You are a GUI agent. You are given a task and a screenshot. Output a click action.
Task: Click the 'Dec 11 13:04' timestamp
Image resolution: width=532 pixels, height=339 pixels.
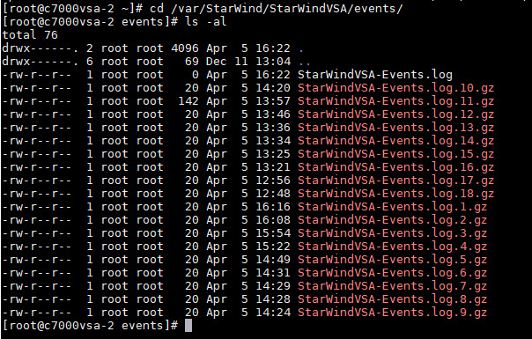coord(248,62)
